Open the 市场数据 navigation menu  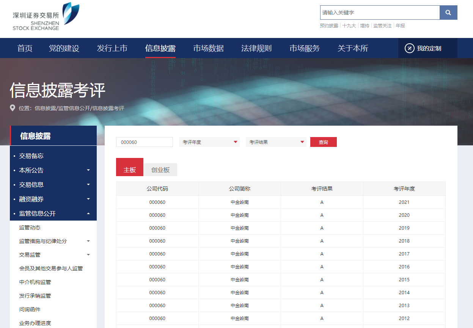point(209,48)
